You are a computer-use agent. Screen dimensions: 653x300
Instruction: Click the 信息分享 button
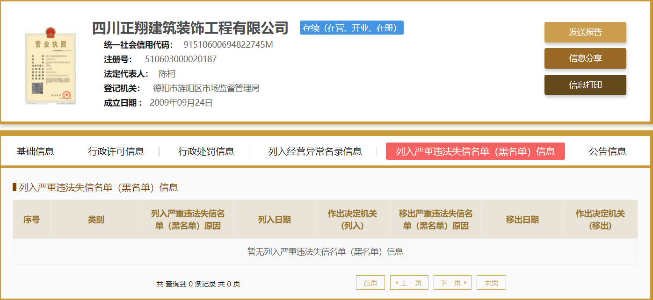click(x=585, y=58)
